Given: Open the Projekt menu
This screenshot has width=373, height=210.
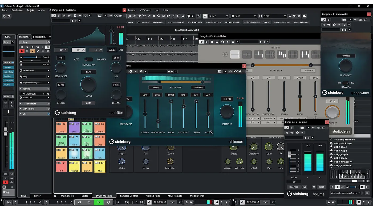Looking at the screenshot, I should [x=30, y=10].
